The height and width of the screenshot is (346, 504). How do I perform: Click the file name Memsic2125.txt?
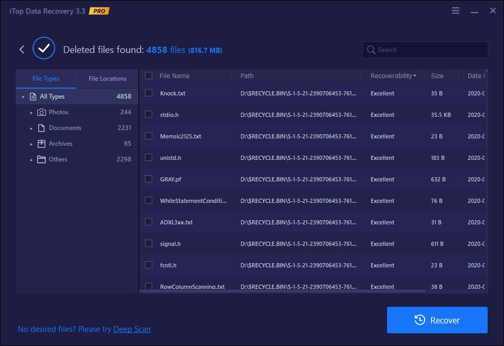[180, 136]
